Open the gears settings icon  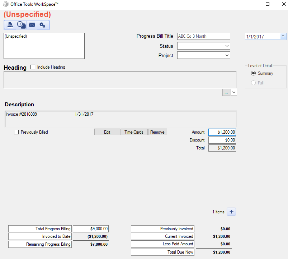[43, 25]
